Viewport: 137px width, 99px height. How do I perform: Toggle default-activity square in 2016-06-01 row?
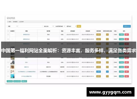point(107,67)
